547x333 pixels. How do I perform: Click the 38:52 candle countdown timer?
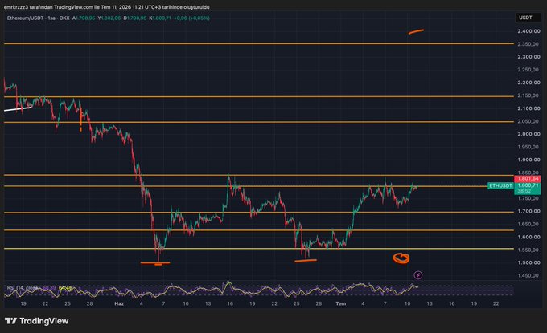[x=524, y=191]
